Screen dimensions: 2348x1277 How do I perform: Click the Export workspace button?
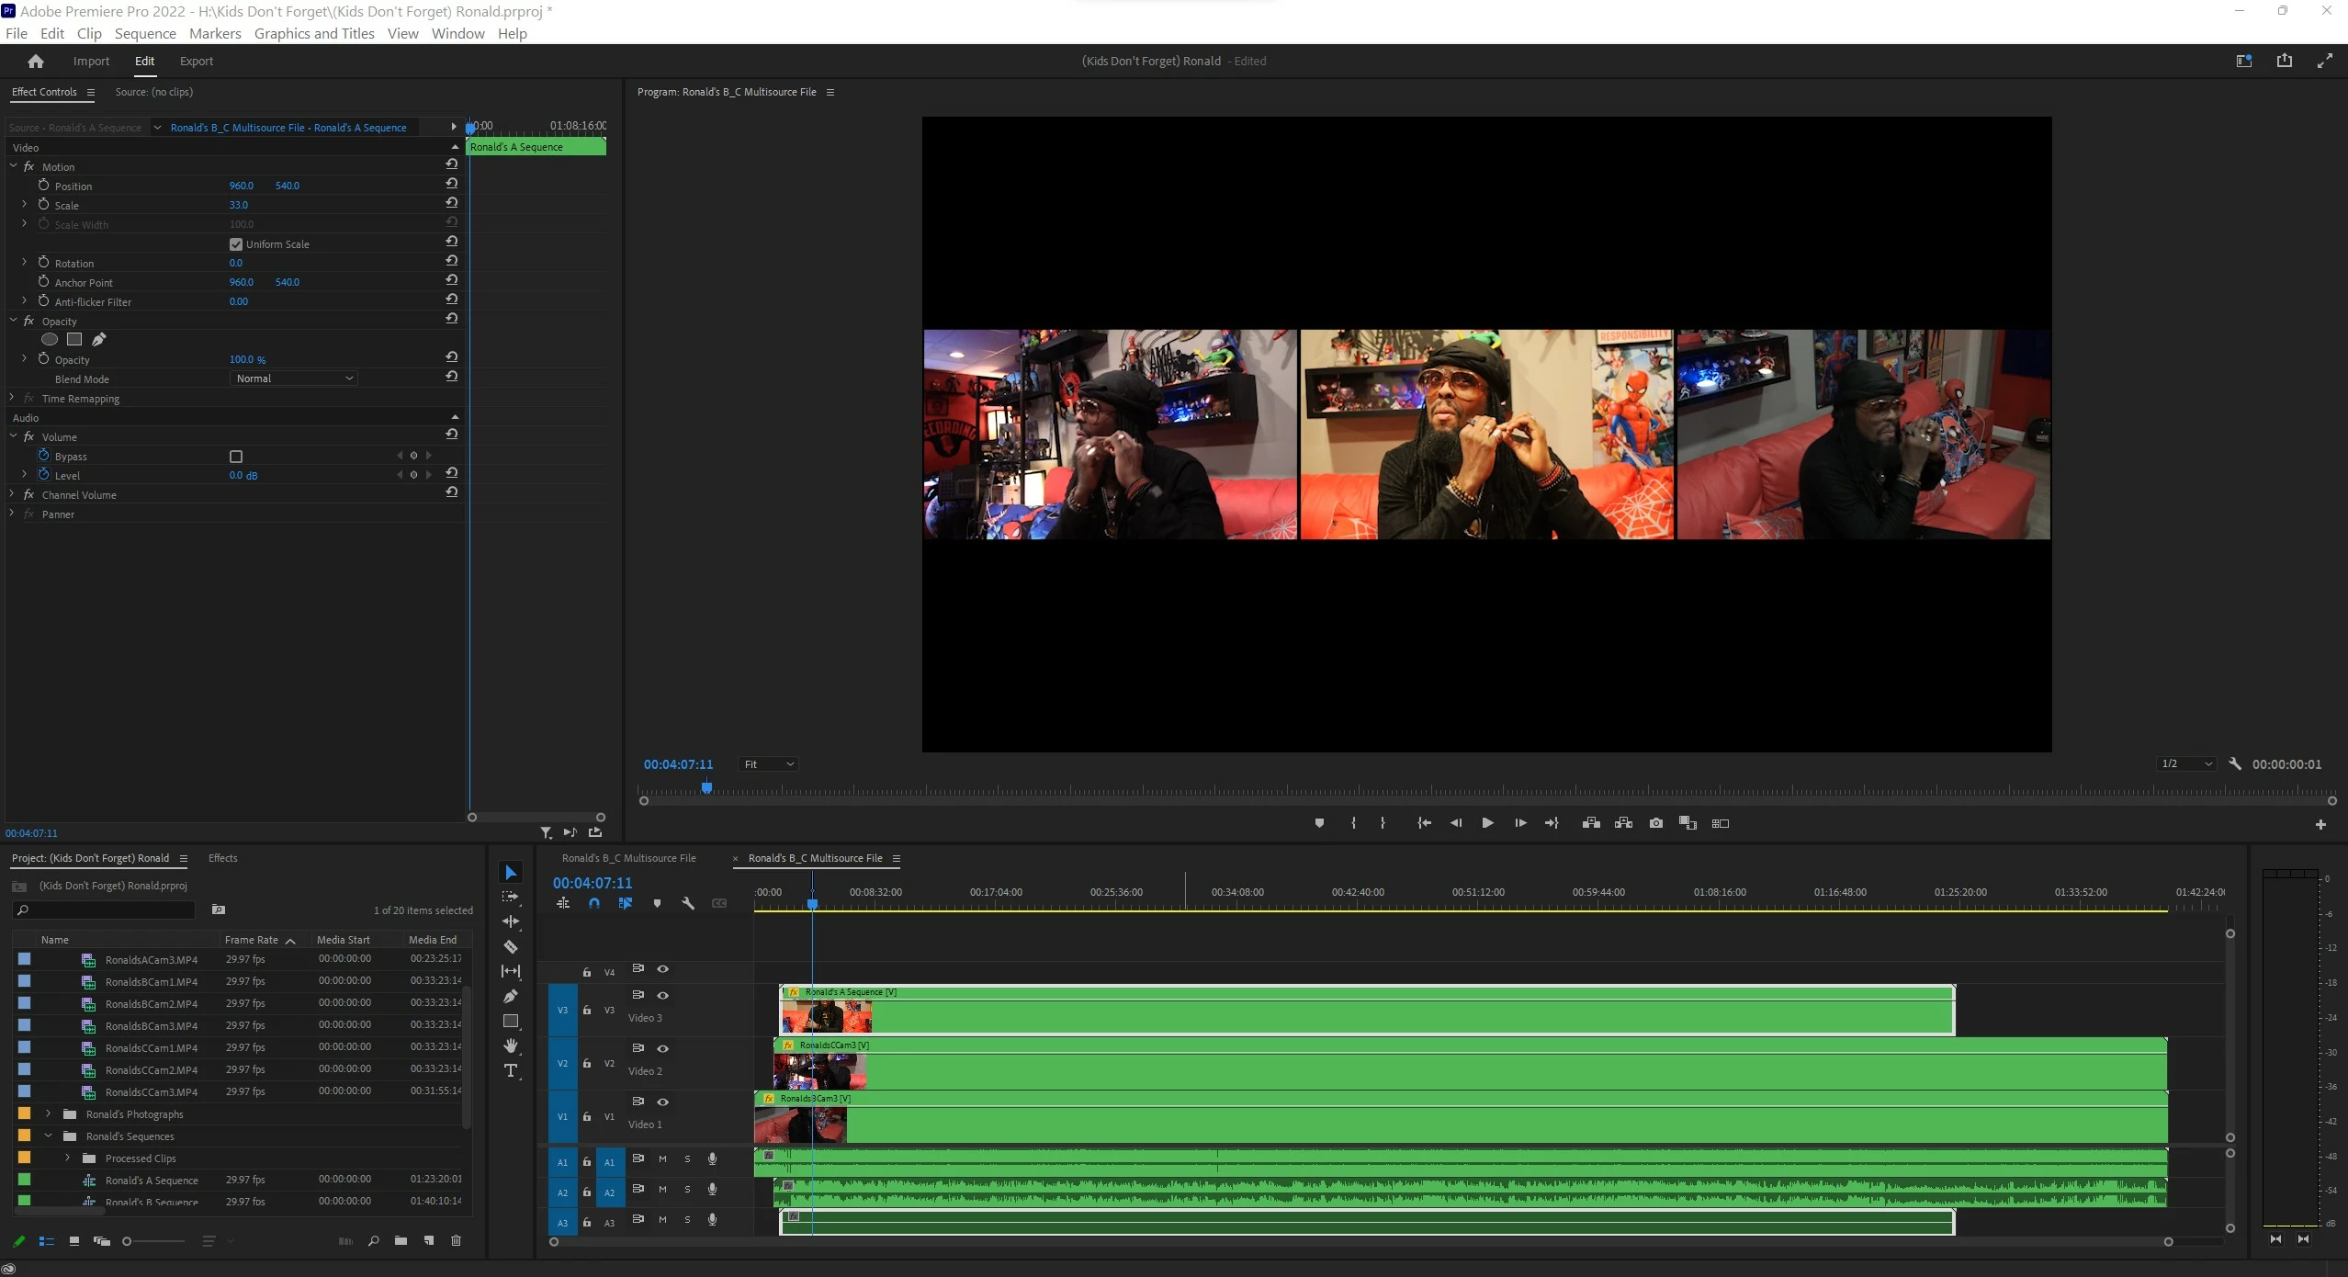[x=196, y=62]
